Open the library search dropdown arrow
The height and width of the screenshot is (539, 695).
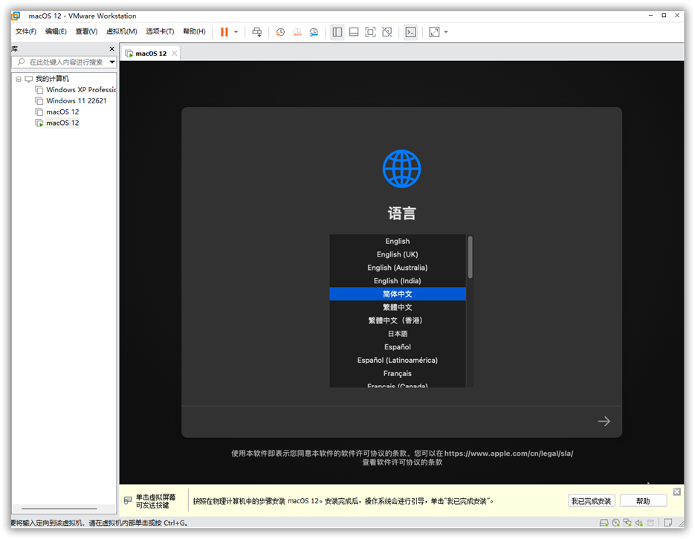coord(112,62)
